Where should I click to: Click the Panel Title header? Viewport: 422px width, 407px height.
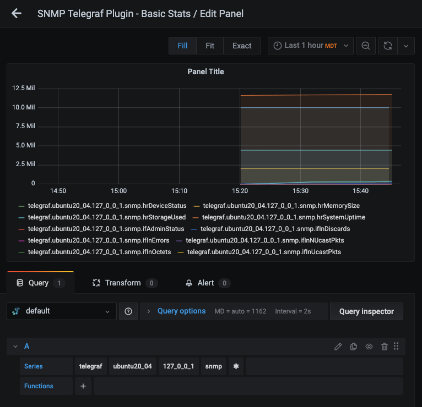205,71
